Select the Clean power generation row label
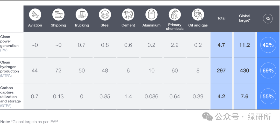The height and width of the screenshot is (128, 280). (x=10, y=43)
